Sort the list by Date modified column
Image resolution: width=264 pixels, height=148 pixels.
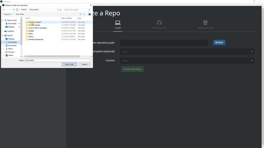tap(66, 18)
